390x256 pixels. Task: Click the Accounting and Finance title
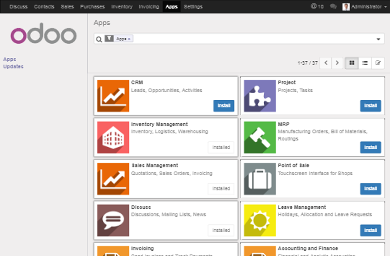coord(308,248)
